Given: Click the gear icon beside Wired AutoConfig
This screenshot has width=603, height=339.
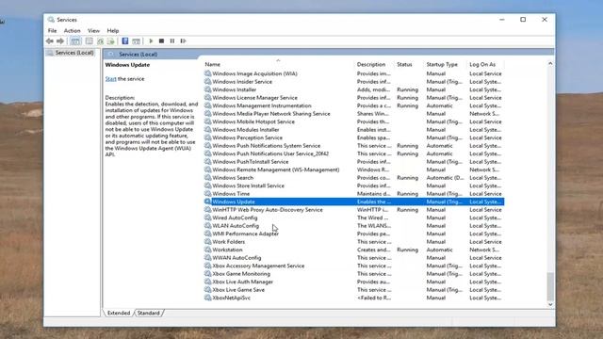Looking at the screenshot, I should tap(207, 218).
